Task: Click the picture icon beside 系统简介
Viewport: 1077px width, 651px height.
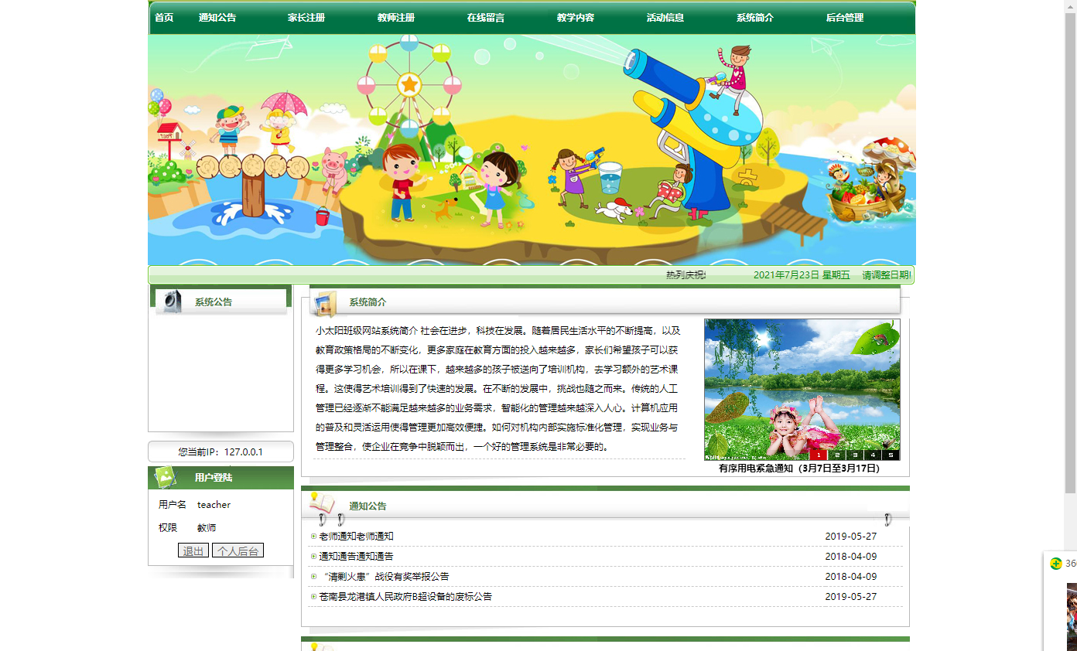Action: click(x=326, y=304)
